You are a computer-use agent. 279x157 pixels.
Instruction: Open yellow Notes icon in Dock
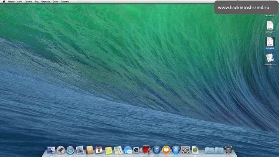(109, 150)
